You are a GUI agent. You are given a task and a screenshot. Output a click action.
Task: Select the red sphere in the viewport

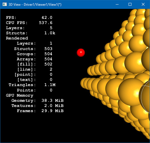81,53
